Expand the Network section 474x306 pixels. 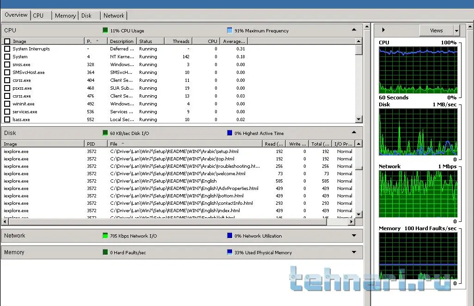(354, 236)
